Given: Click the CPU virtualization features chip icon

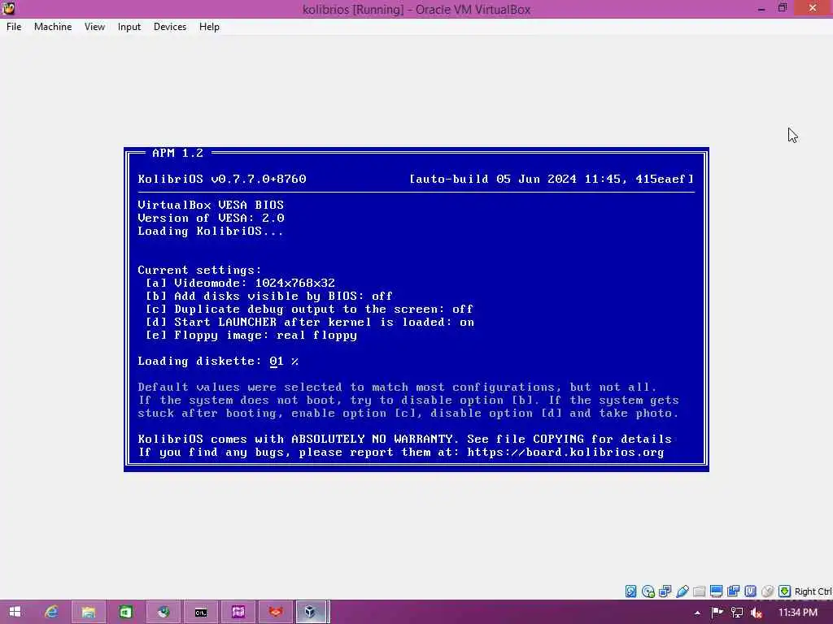Looking at the screenshot, I should tap(750, 591).
